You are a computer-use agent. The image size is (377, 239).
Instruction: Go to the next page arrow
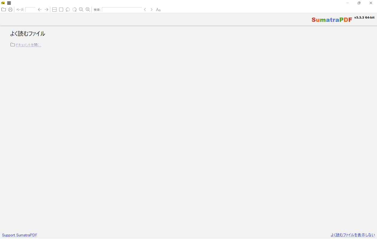tap(46, 10)
